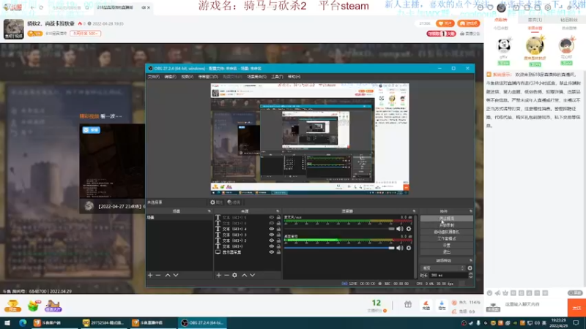This screenshot has width=586, height=329.
Task: Open source properties with the Sources gear
Action: pyautogui.click(x=234, y=276)
